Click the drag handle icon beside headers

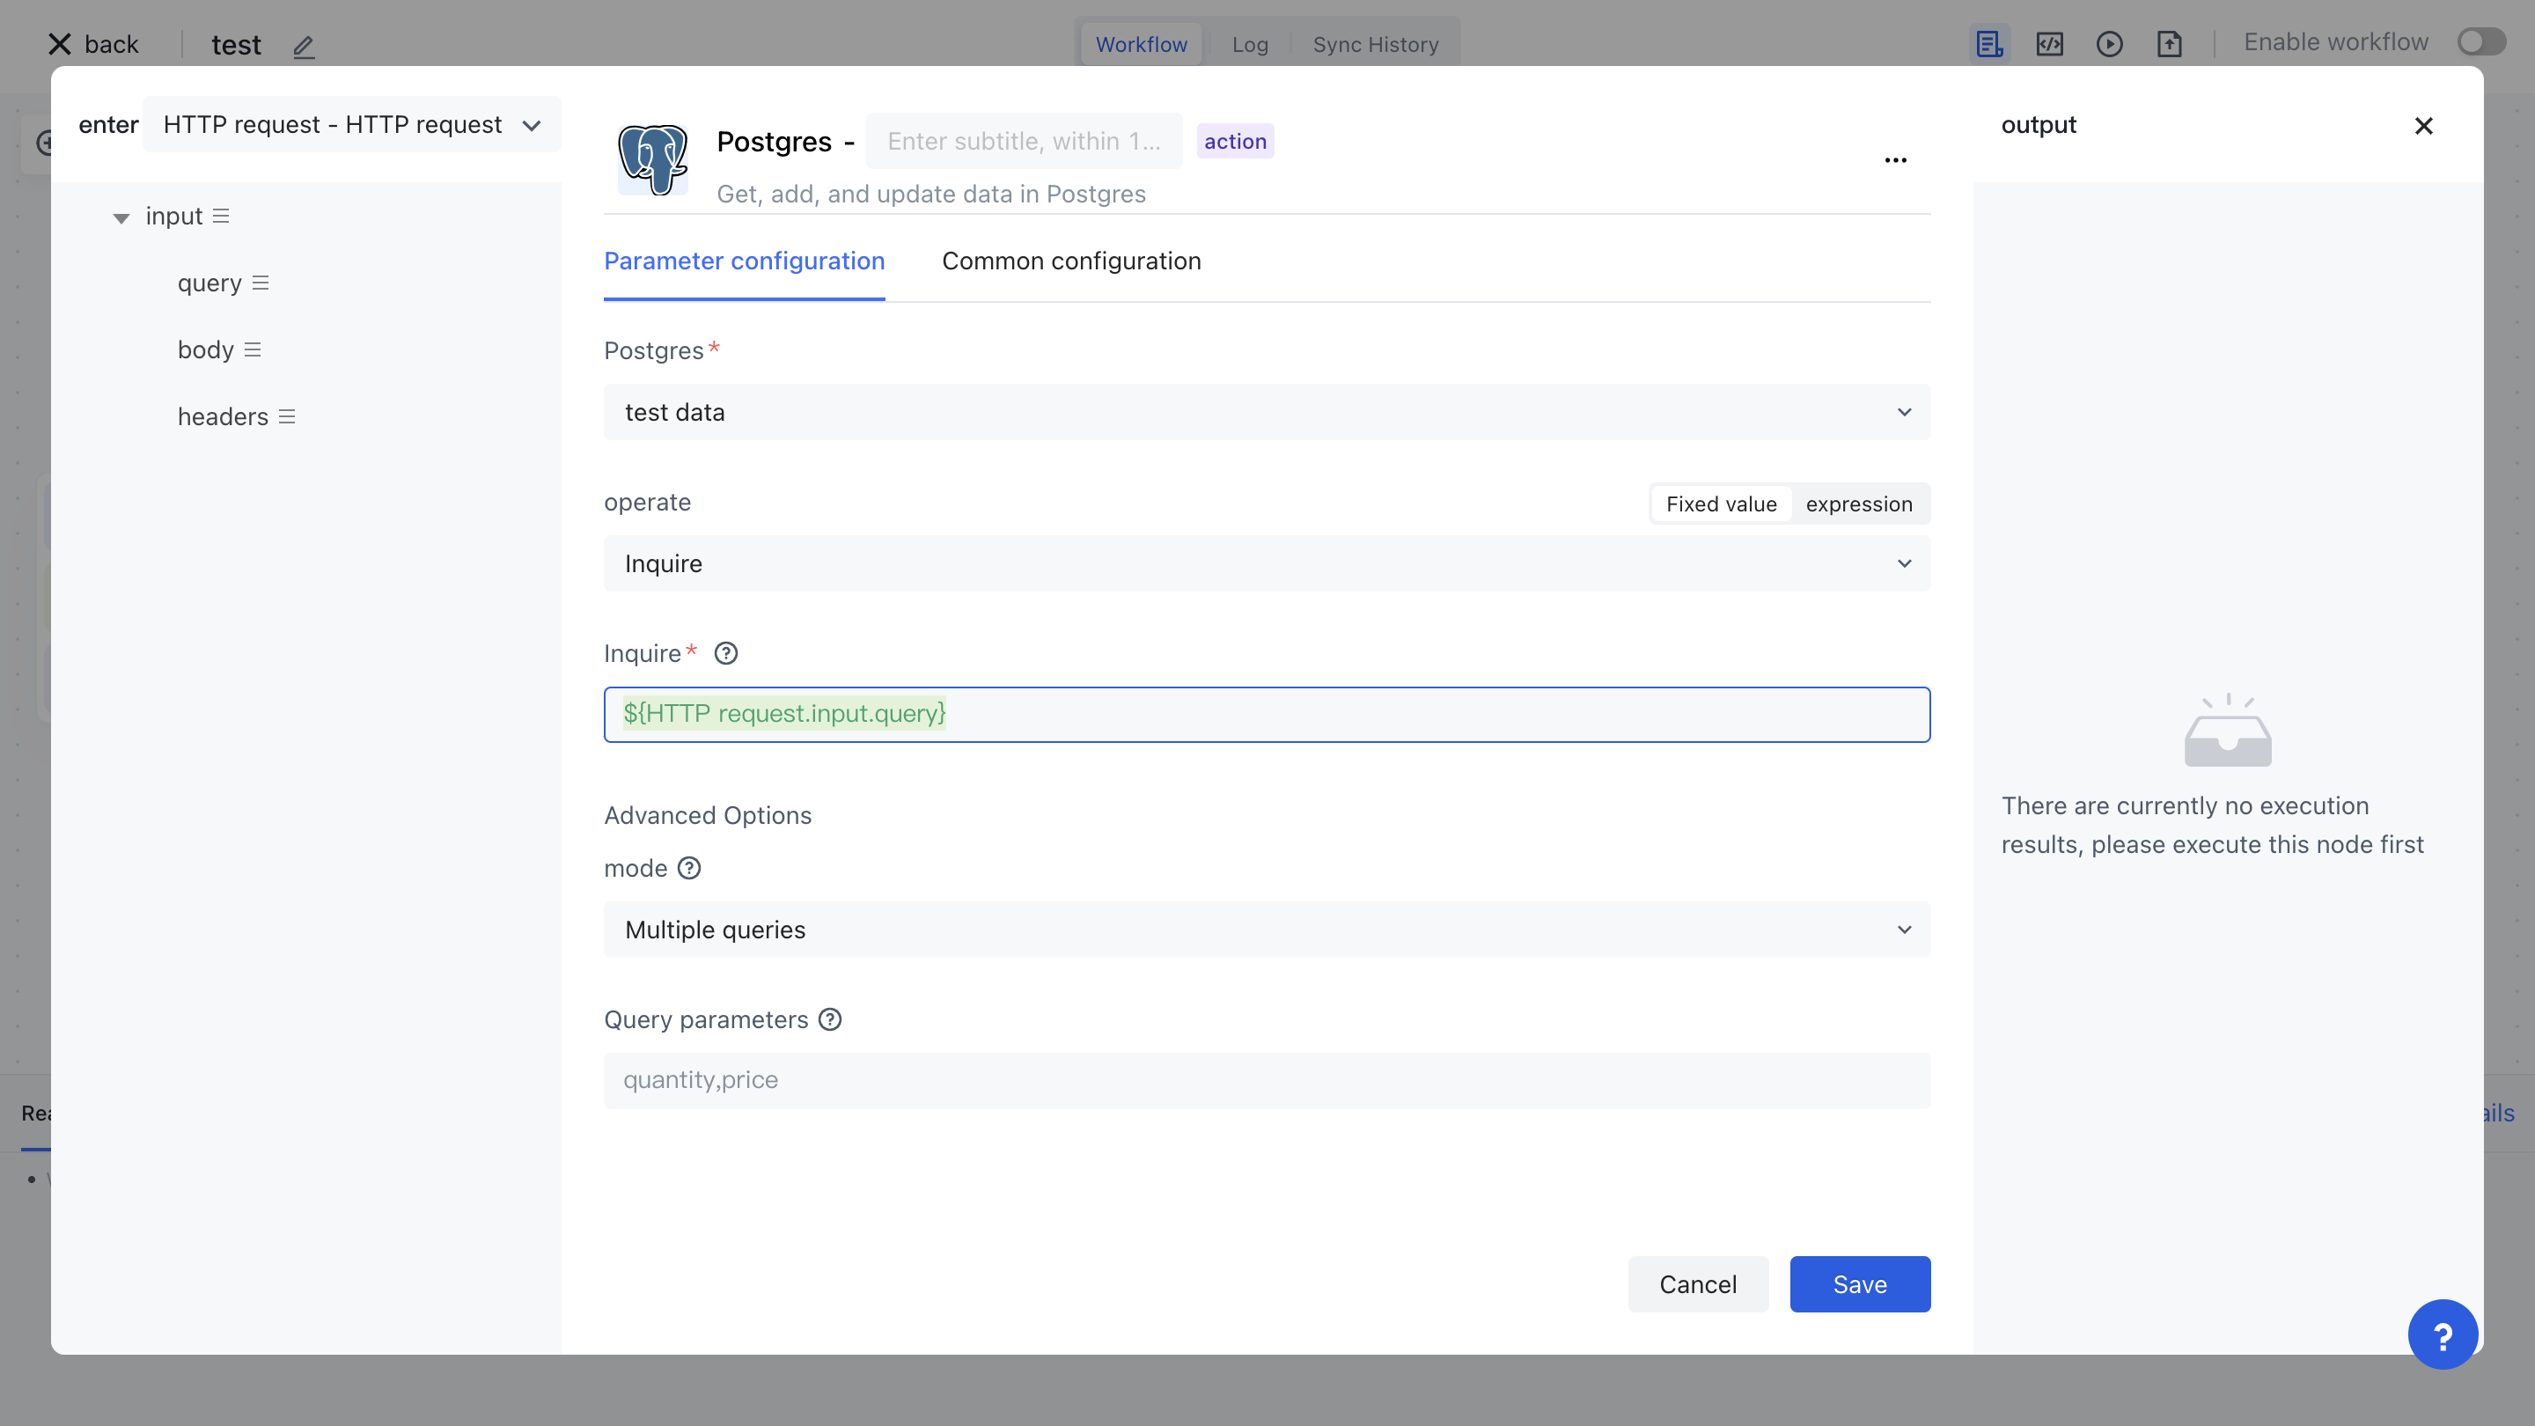click(286, 417)
